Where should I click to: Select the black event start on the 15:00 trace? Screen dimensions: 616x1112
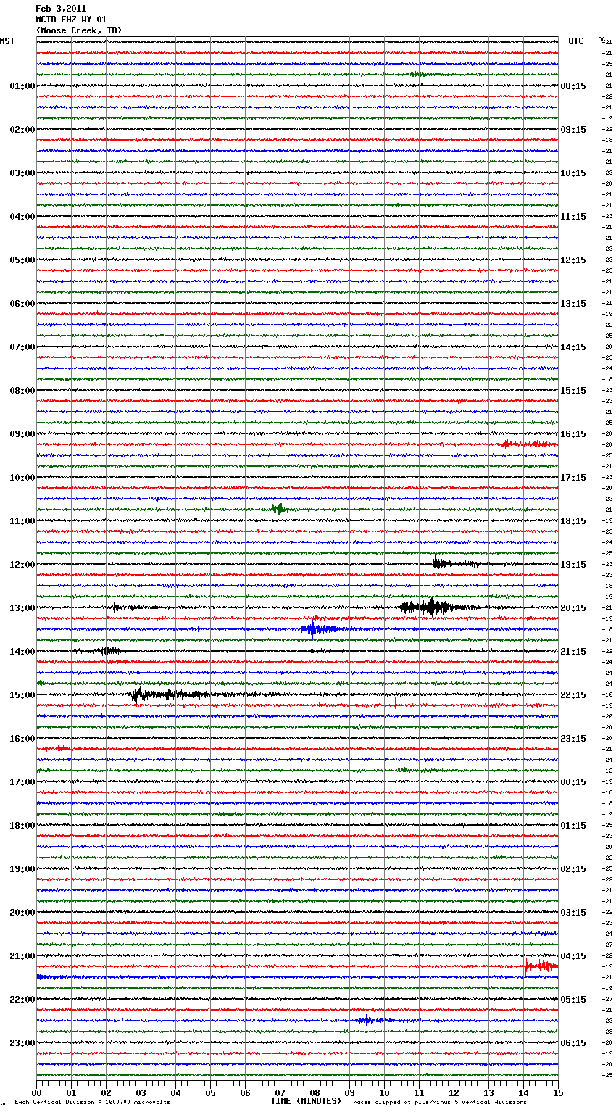tap(138, 694)
